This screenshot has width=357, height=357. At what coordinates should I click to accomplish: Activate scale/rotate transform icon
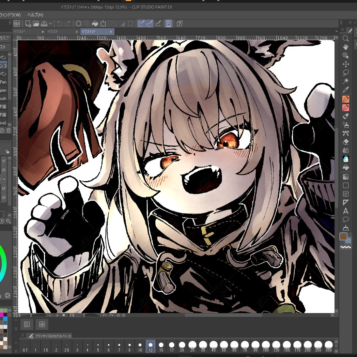pos(103,24)
